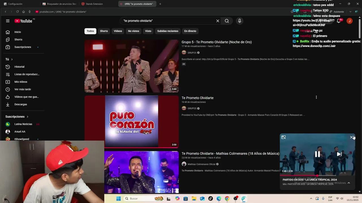
Task: Open Google Chrome from the taskbar
Action: click(227, 198)
